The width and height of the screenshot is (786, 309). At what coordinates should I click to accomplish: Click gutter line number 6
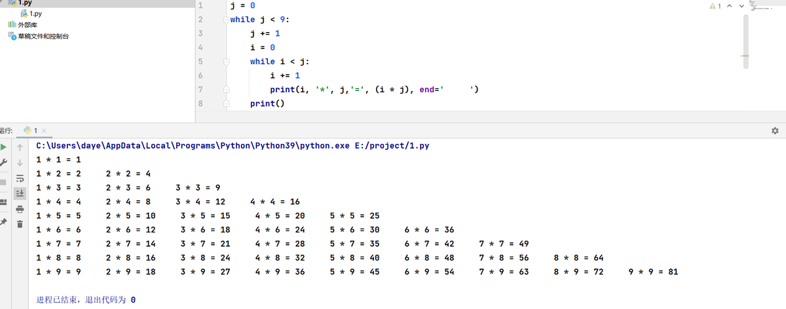(200, 75)
